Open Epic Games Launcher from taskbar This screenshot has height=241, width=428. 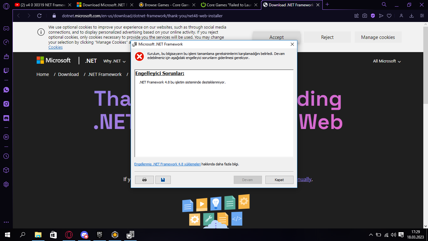pos(100,235)
